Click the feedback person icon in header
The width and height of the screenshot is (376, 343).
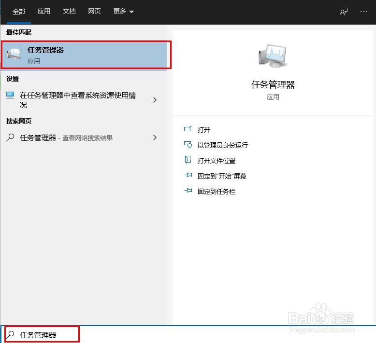pyautogui.click(x=344, y=11)
